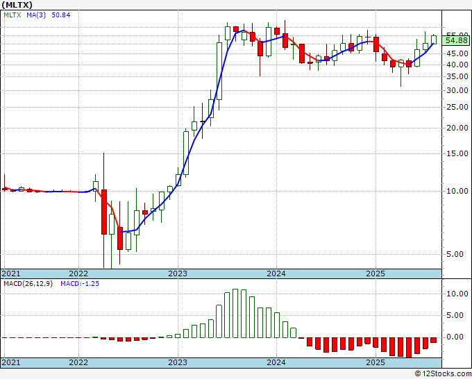Click the 54.88 current price tag

[456, 40]
